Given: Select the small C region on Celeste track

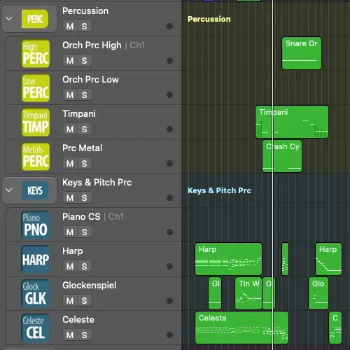Looking at the screenshot, I should 335,328.
